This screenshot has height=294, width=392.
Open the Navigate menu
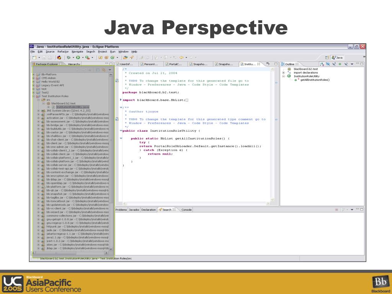77,52
